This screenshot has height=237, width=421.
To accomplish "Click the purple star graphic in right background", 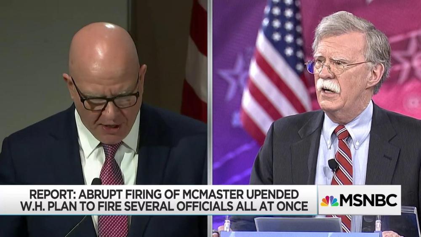I will (234, 77).
